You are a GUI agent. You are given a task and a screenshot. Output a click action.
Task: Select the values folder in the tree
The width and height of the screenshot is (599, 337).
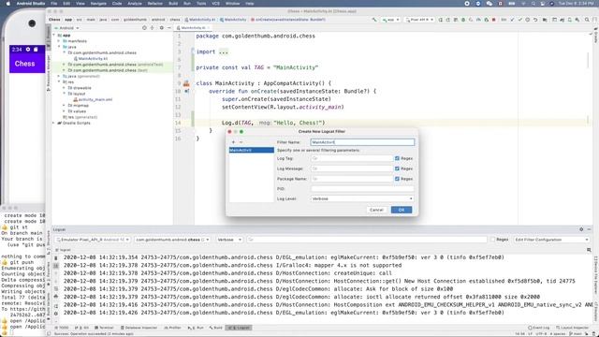coord(77,111)
